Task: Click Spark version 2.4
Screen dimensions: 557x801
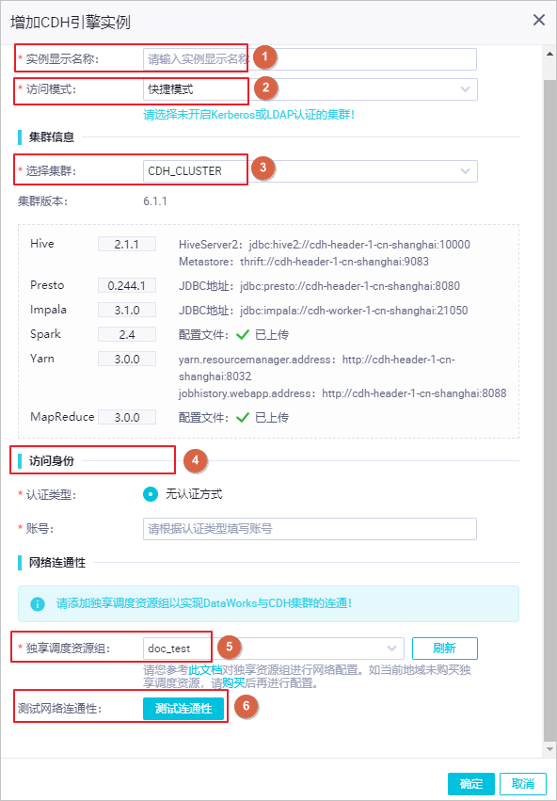Action: pyautogui.click(x=127, y=334)
